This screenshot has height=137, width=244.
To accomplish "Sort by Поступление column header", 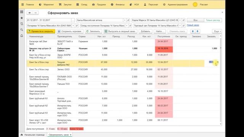I will point(164,37).
